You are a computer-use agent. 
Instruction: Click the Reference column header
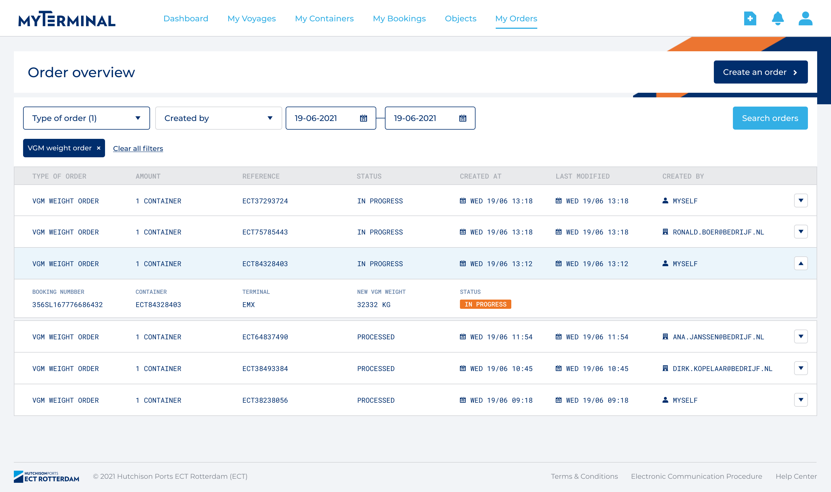click(x=261, y=176)
